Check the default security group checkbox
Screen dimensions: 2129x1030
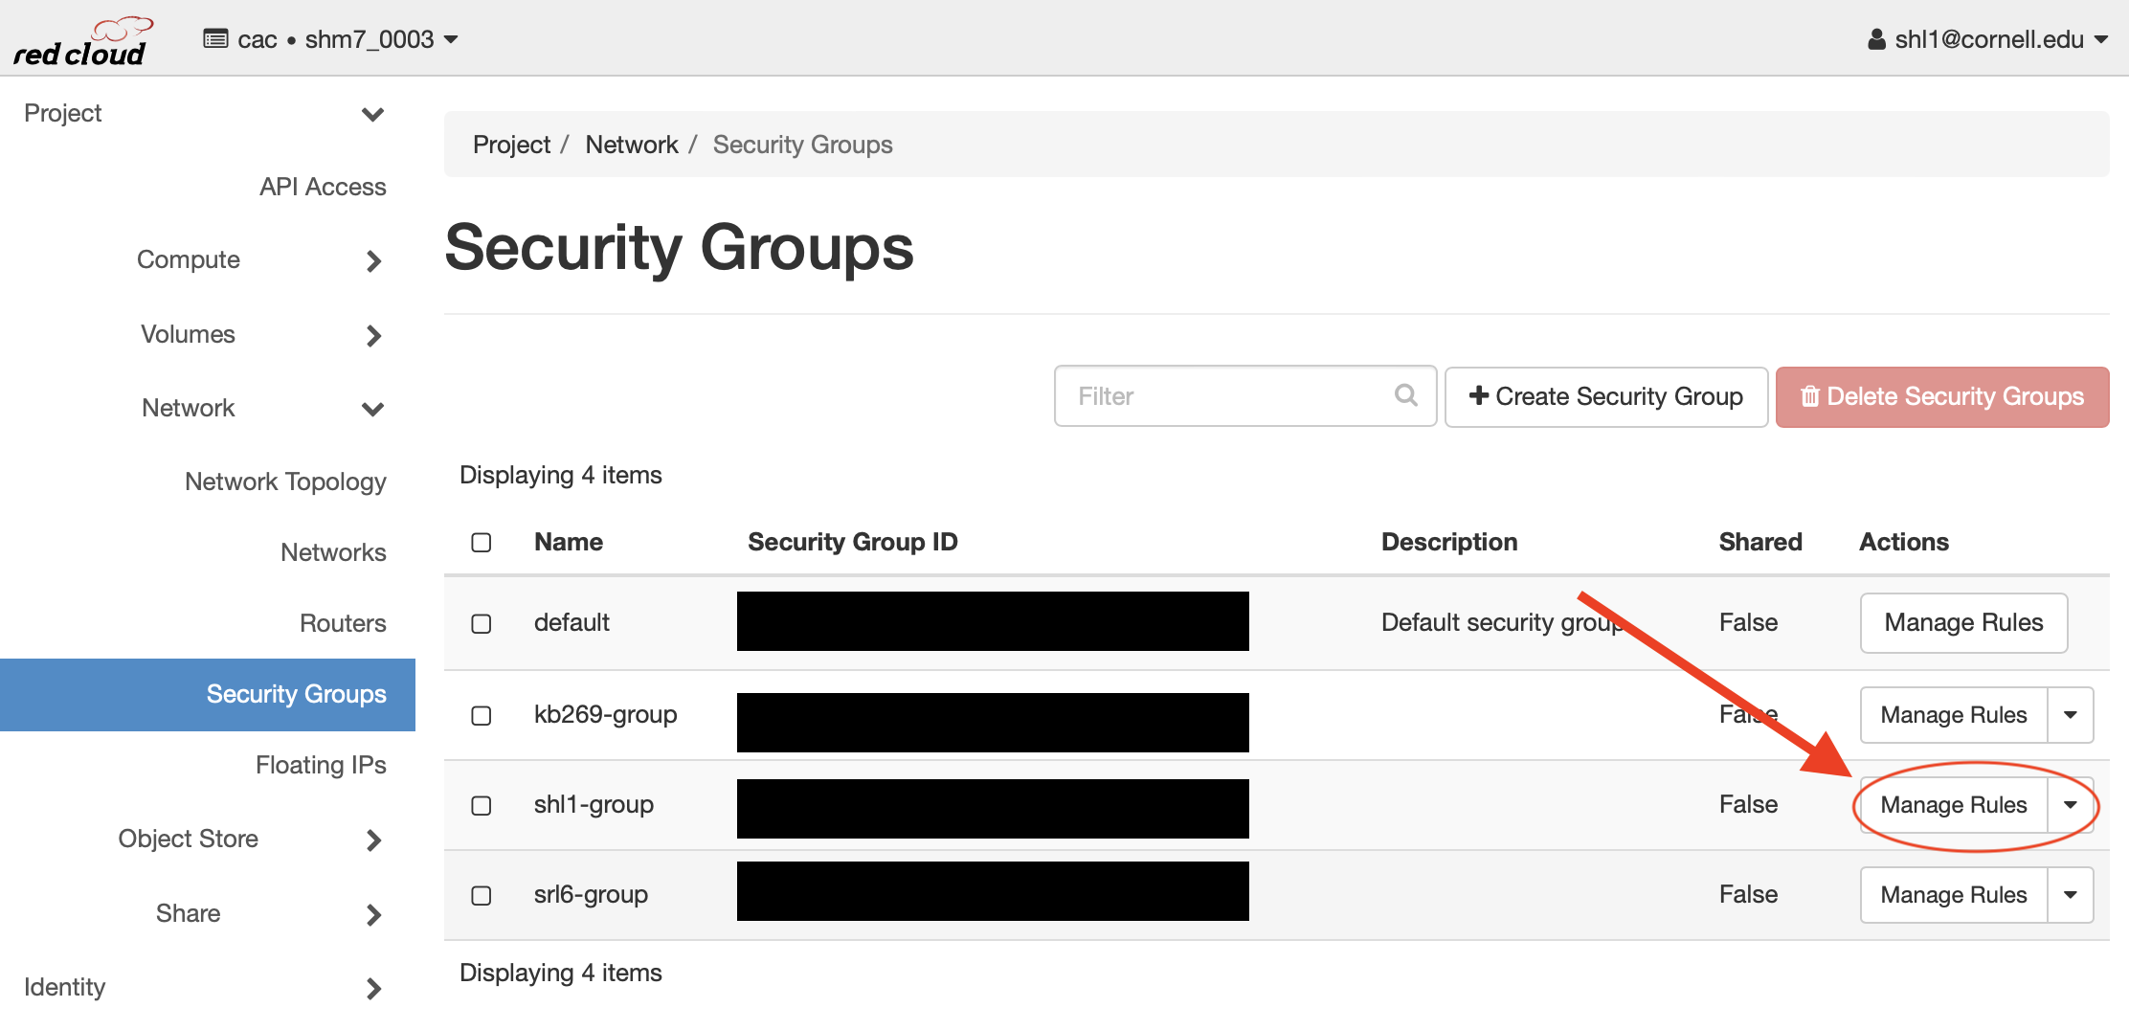click(482, 624)
